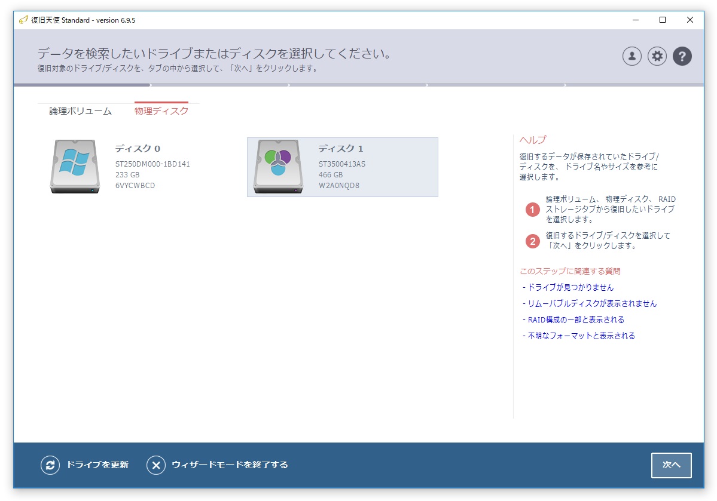Switch to the 物理ディスク tab
717x501 pixels.
click(x=161, y=111)
